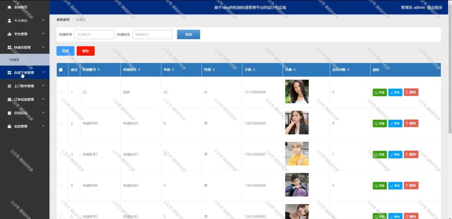Click the bar chart icon for 学生管理
The height and width of the screenshot is (219, 452).
(x=9, y=34)
